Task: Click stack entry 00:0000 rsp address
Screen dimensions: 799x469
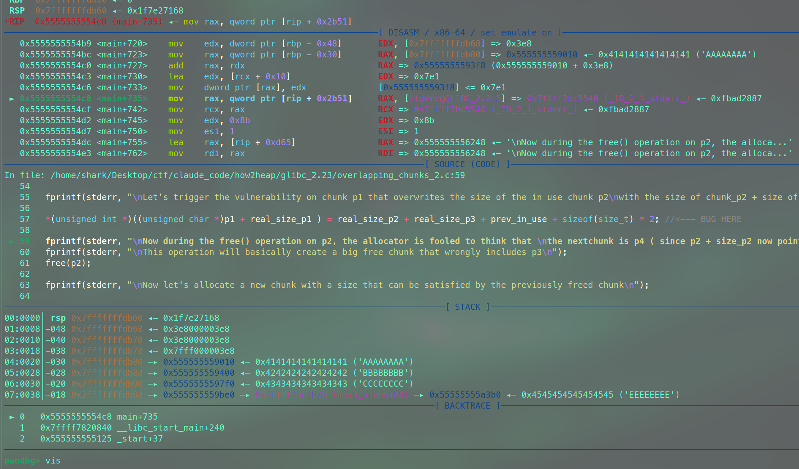Action: (x=107, y=318)
